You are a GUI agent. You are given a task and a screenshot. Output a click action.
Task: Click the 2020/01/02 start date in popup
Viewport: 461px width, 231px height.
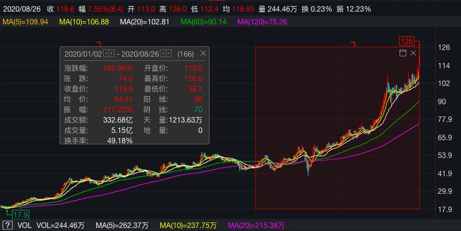pos(83,54)
